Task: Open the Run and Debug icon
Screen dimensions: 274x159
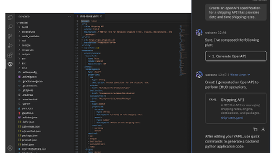Action: coord(10,45)
